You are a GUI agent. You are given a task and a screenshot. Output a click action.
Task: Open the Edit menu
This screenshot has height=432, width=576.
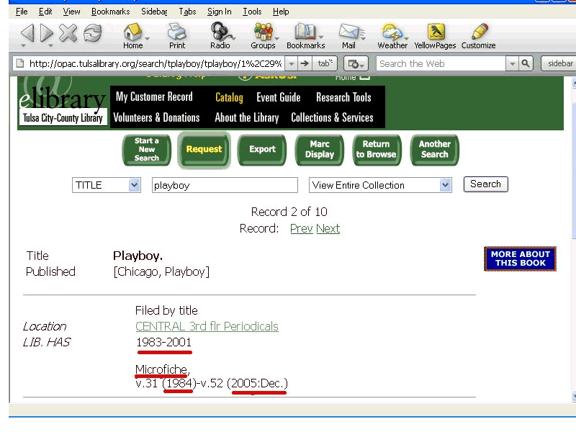45,12
